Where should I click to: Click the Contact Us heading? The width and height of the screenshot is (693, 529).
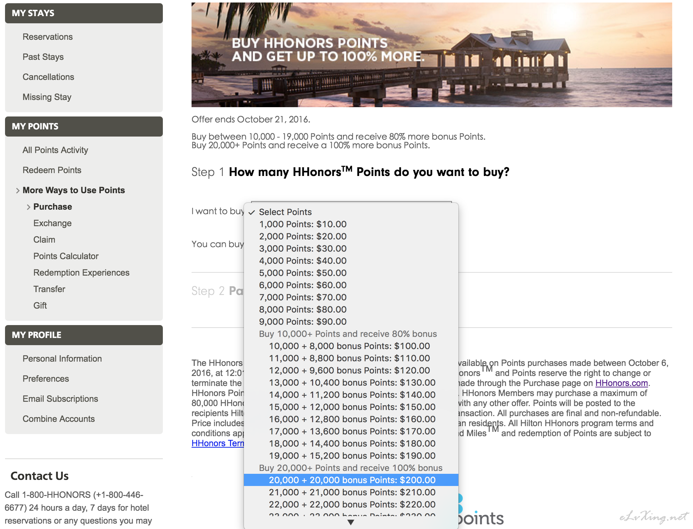click(x=39, y=476)
